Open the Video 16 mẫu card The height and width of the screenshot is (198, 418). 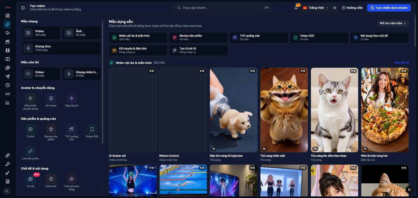click(41, 74)
